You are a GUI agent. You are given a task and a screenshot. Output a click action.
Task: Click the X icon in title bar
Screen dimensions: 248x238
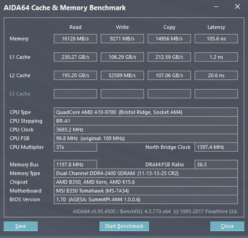click(x=237, y=7)
